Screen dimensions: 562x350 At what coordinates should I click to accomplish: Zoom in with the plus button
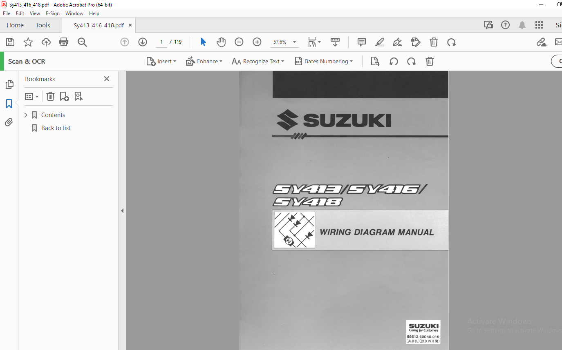[x=257, y=42]
